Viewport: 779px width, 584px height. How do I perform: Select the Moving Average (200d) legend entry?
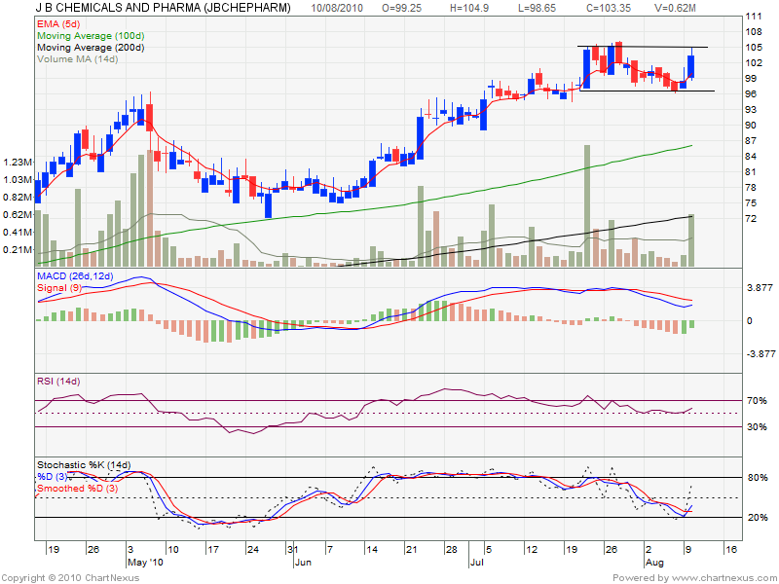pyautogui.click(x=90, y=47)
